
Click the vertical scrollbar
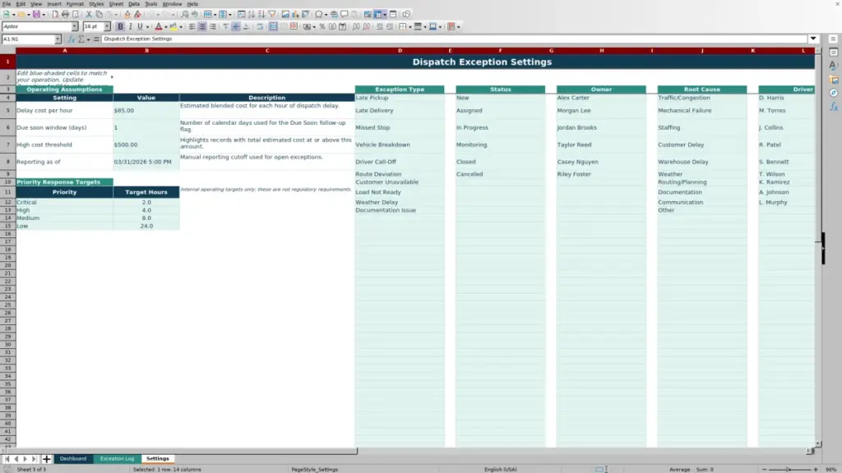click(x=818, y=246)
